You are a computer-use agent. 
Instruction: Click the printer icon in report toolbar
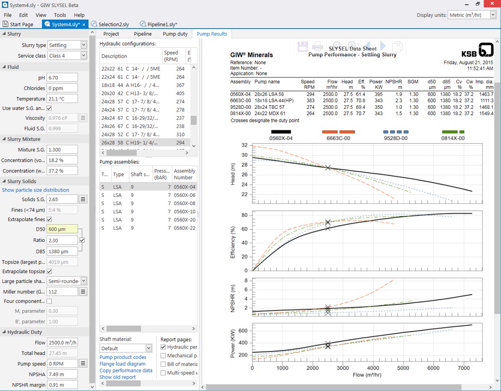[x=318, y=46]
